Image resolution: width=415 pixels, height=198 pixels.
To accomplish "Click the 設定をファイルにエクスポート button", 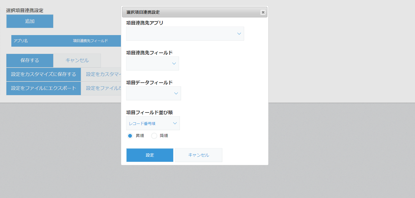I will tap(43, 88).
